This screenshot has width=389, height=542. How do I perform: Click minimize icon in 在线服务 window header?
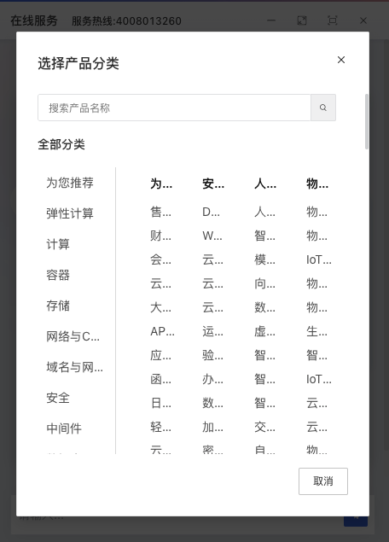click(x=271, y=20)
